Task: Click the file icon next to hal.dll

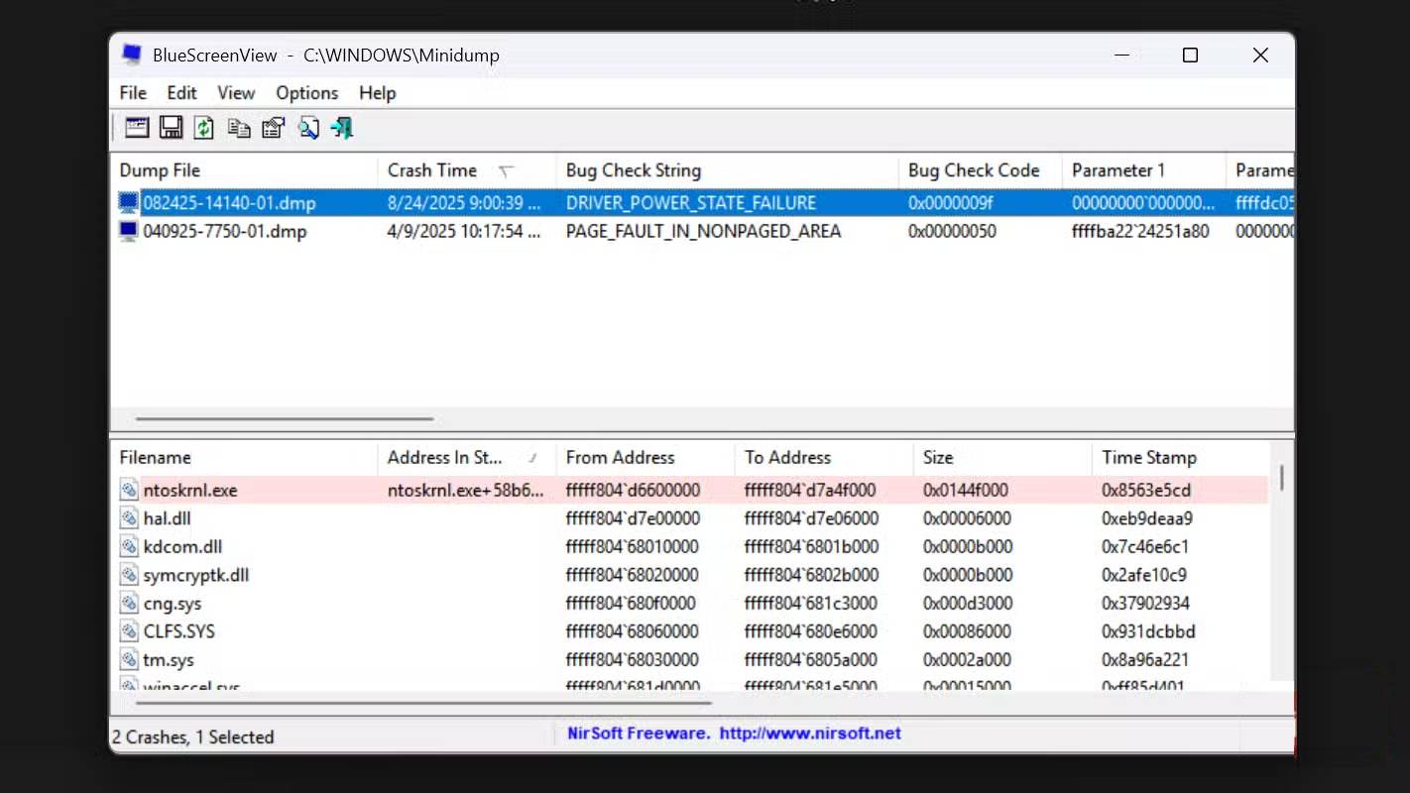Action: [129, 518]
